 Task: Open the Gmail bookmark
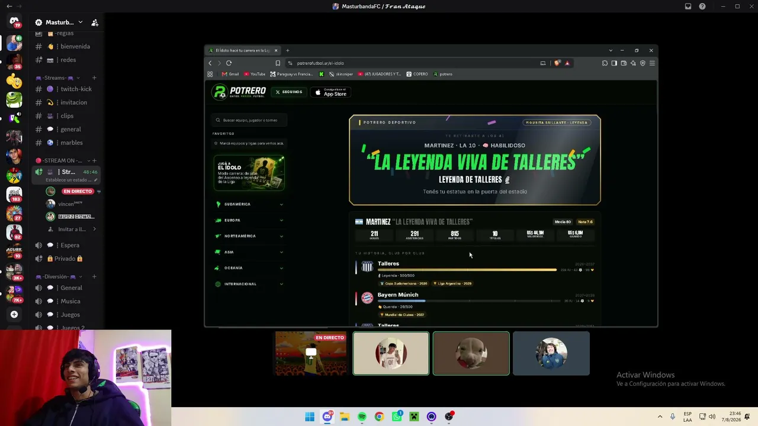(x=230, y=74)
